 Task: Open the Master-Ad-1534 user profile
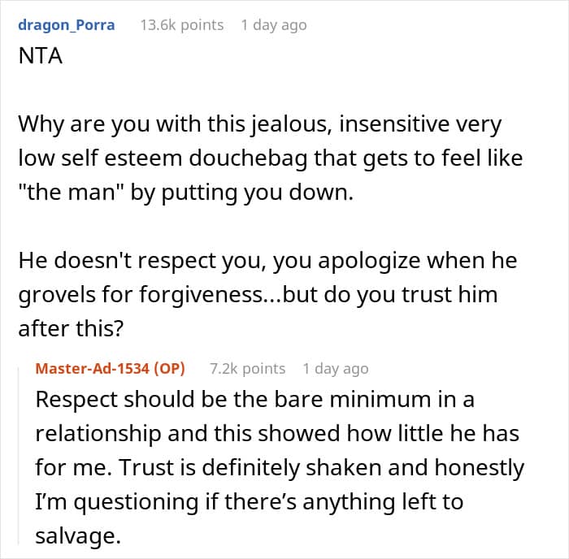pyautogui.click(x=93, y=369)
